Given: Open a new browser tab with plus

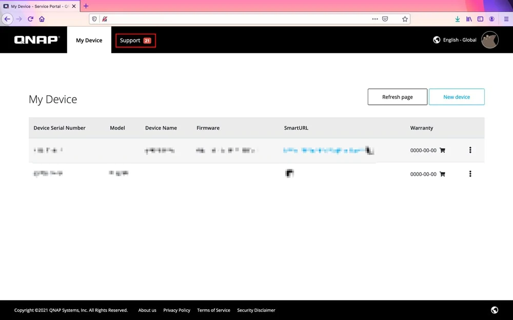Looking at the screenshot, I should click(86, 6).
